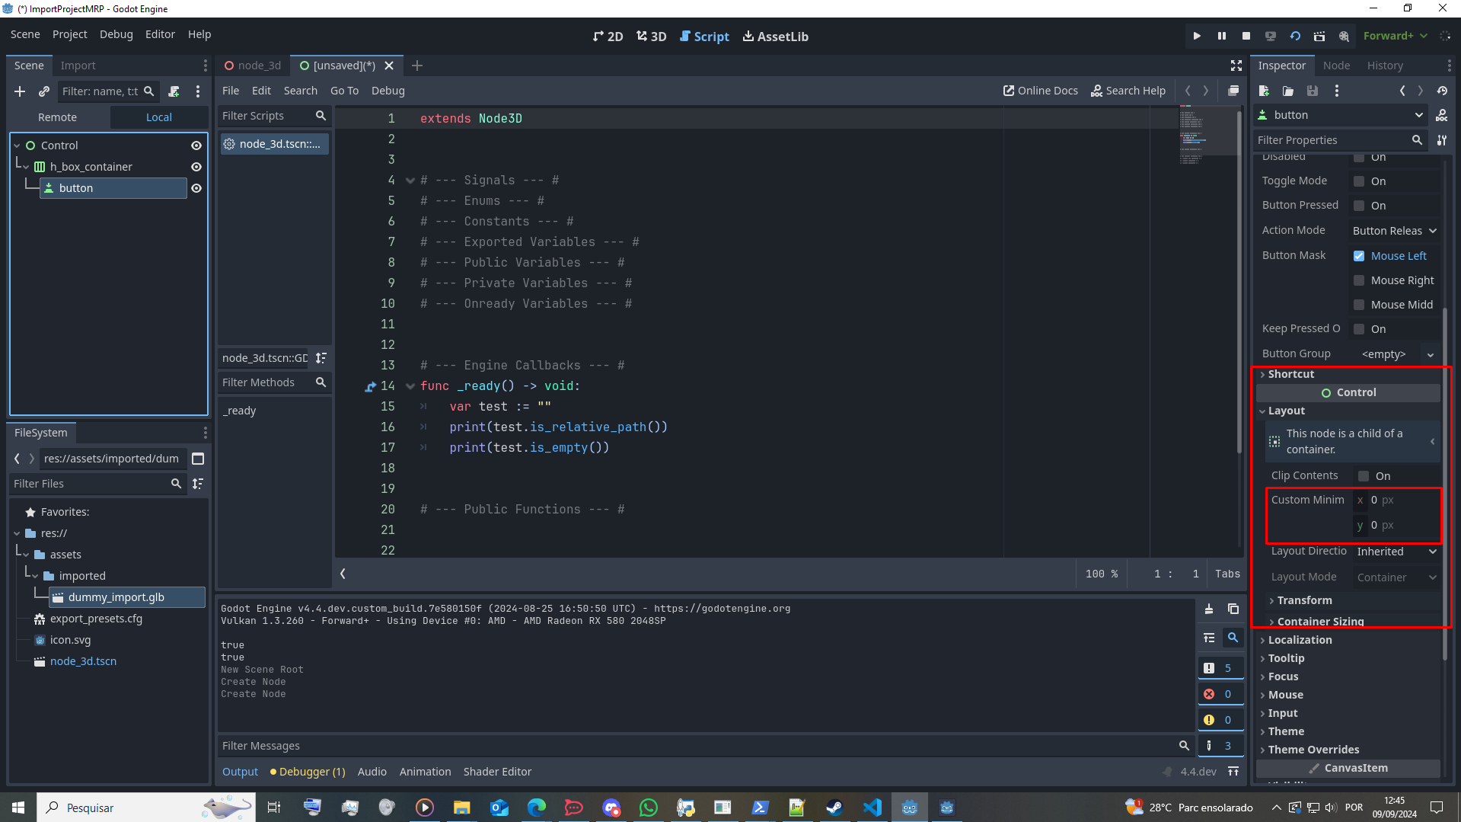This screenshot has height=822, width=1461.
Task: Load an existing resource in Inspector
Action: pos(1288,91)
